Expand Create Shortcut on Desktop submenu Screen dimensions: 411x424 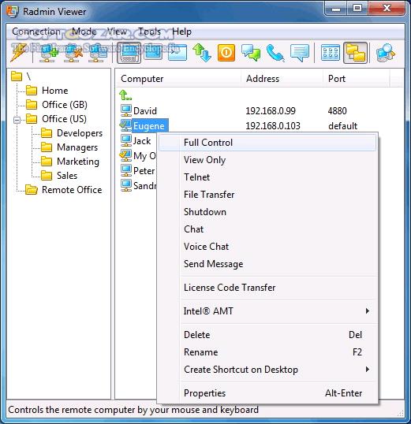367,370
